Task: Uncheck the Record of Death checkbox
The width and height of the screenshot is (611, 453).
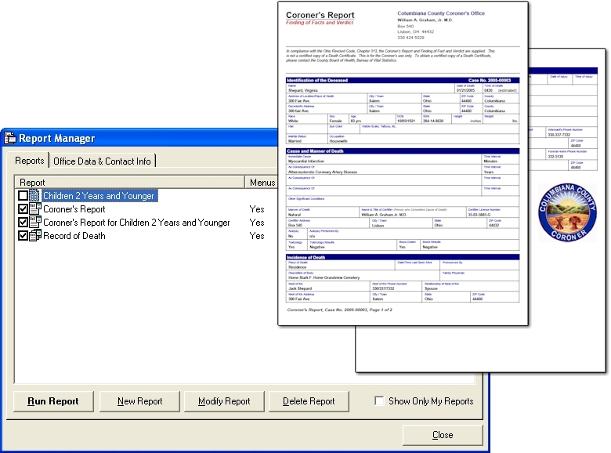Action: [x=23, y=235]
